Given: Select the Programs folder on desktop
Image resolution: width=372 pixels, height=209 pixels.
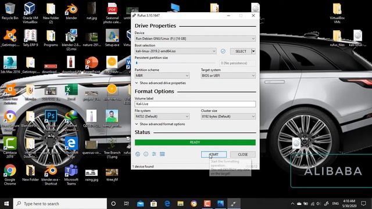Looking at the screenshot, I should point(51,38).
